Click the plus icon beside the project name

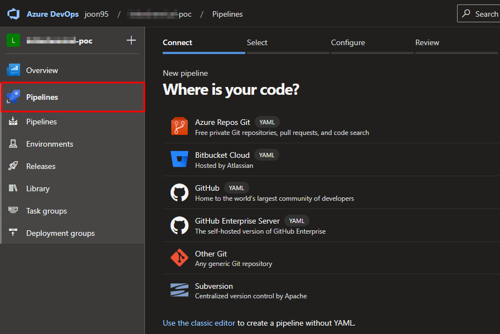click(131, 40)
